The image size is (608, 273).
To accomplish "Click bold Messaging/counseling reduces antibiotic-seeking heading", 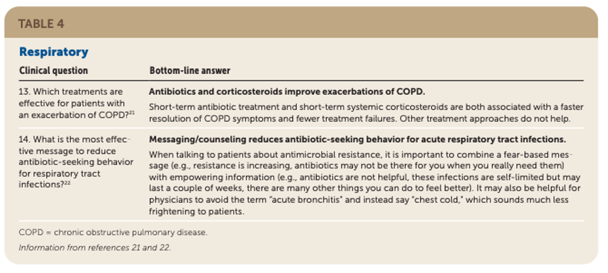I will click(357, 139).
